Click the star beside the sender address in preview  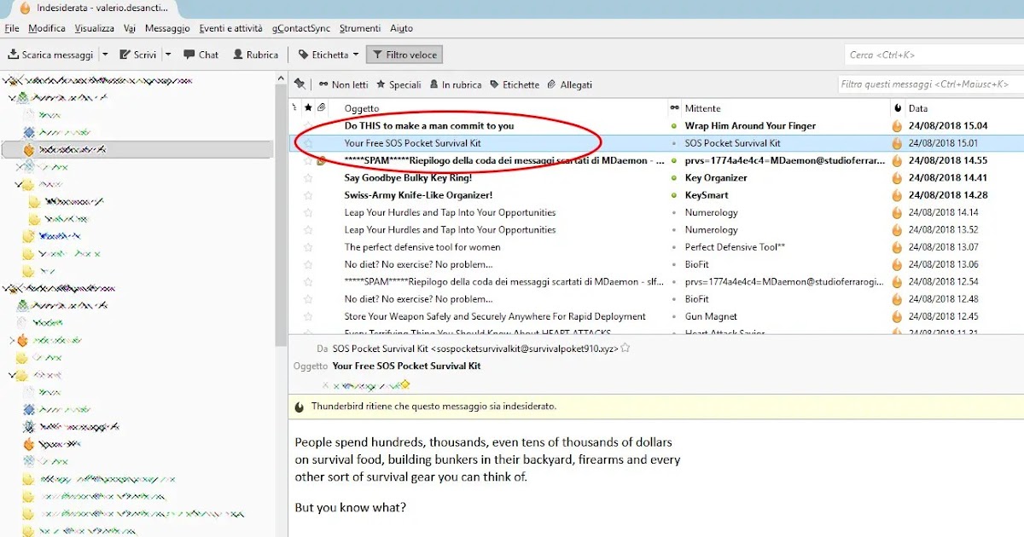(x=625, y=348)
